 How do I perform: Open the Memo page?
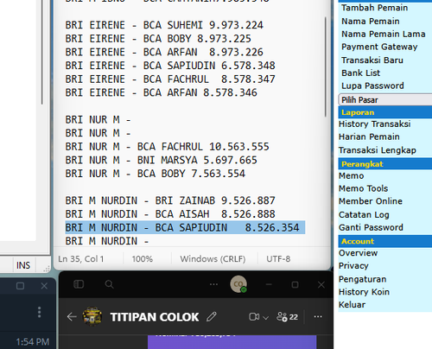click(x=351, y=175)
